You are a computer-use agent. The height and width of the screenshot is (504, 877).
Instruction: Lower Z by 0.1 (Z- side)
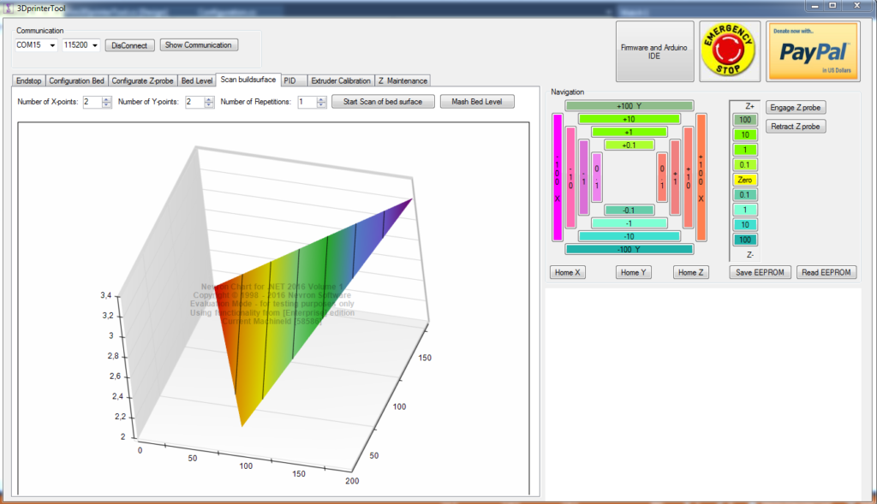point(745,195)
